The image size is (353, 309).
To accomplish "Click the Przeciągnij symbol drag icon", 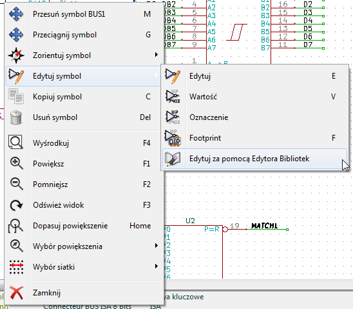I will [16, 35].
